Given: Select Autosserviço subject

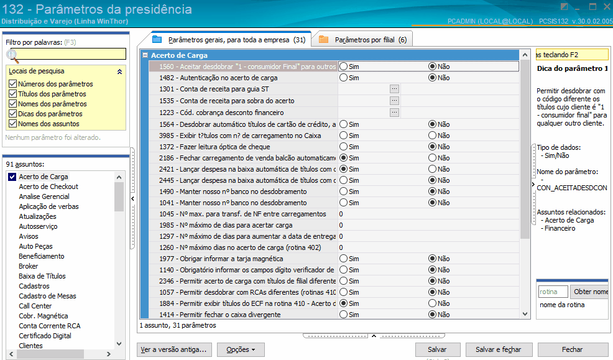Looking at the screenshot, I should click(39, 226).
